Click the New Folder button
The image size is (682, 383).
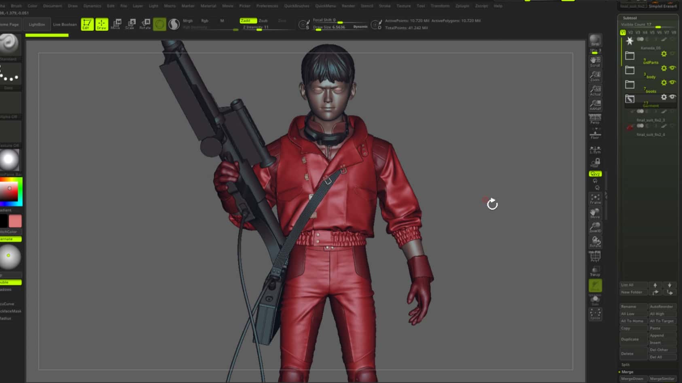633,292
